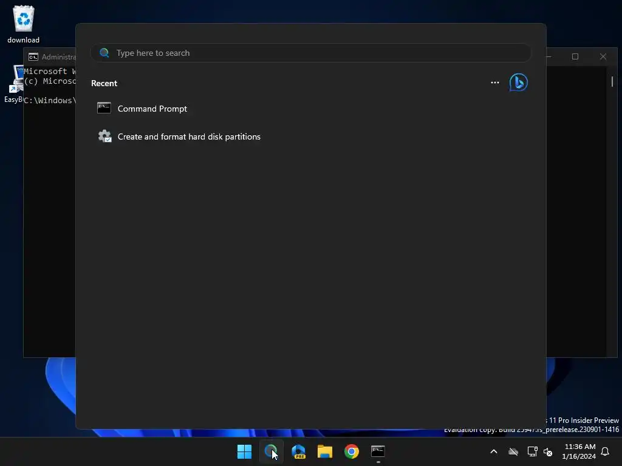Open File Explorer from taskbar
Image resolution: width=622 pixels, height=466 pixels.
pyautogui.click(x=325, y=451)
